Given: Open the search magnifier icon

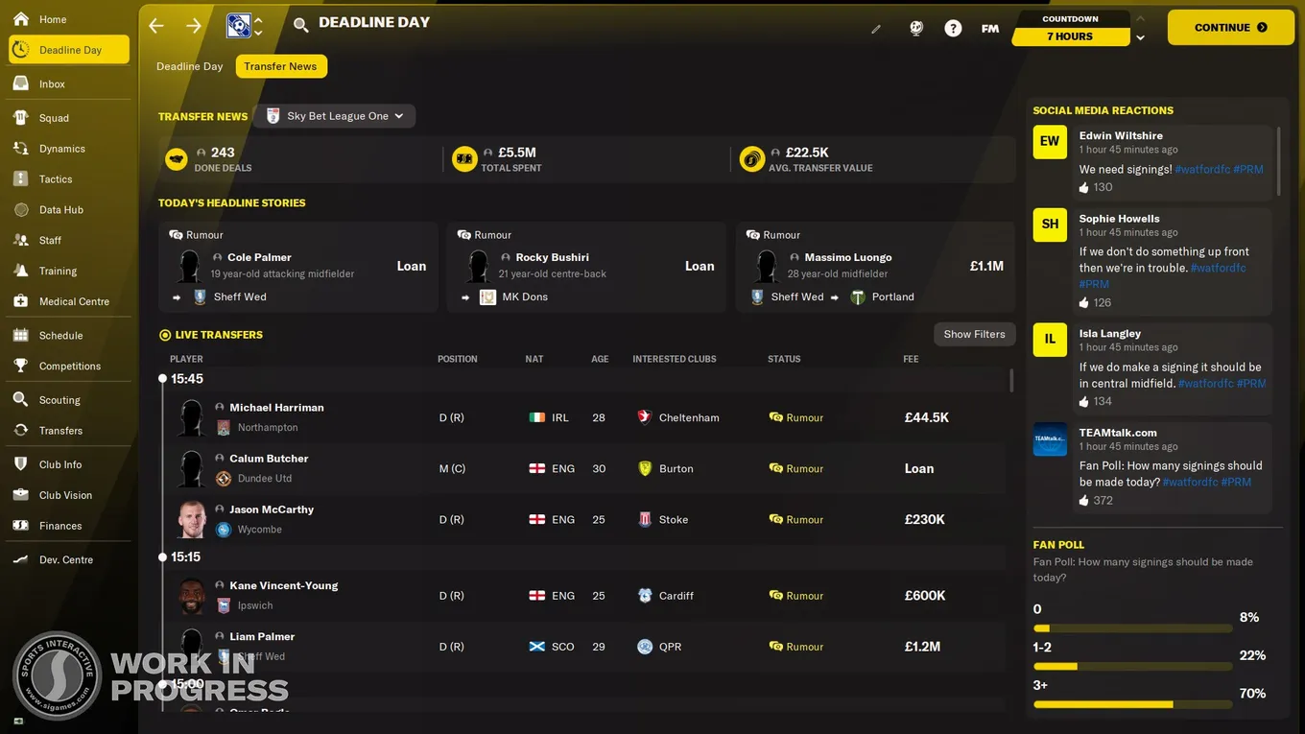Looking at the screenshot, I should tap(300, 26).
